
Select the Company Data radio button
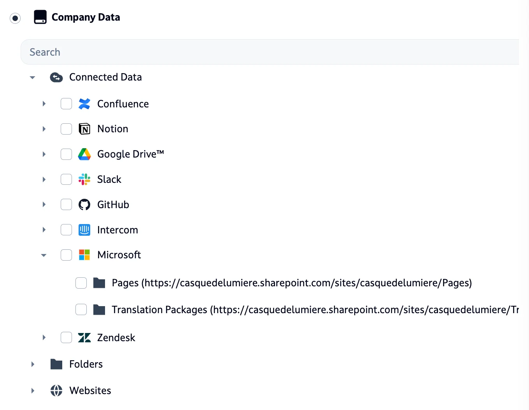[x=15, y=18]
